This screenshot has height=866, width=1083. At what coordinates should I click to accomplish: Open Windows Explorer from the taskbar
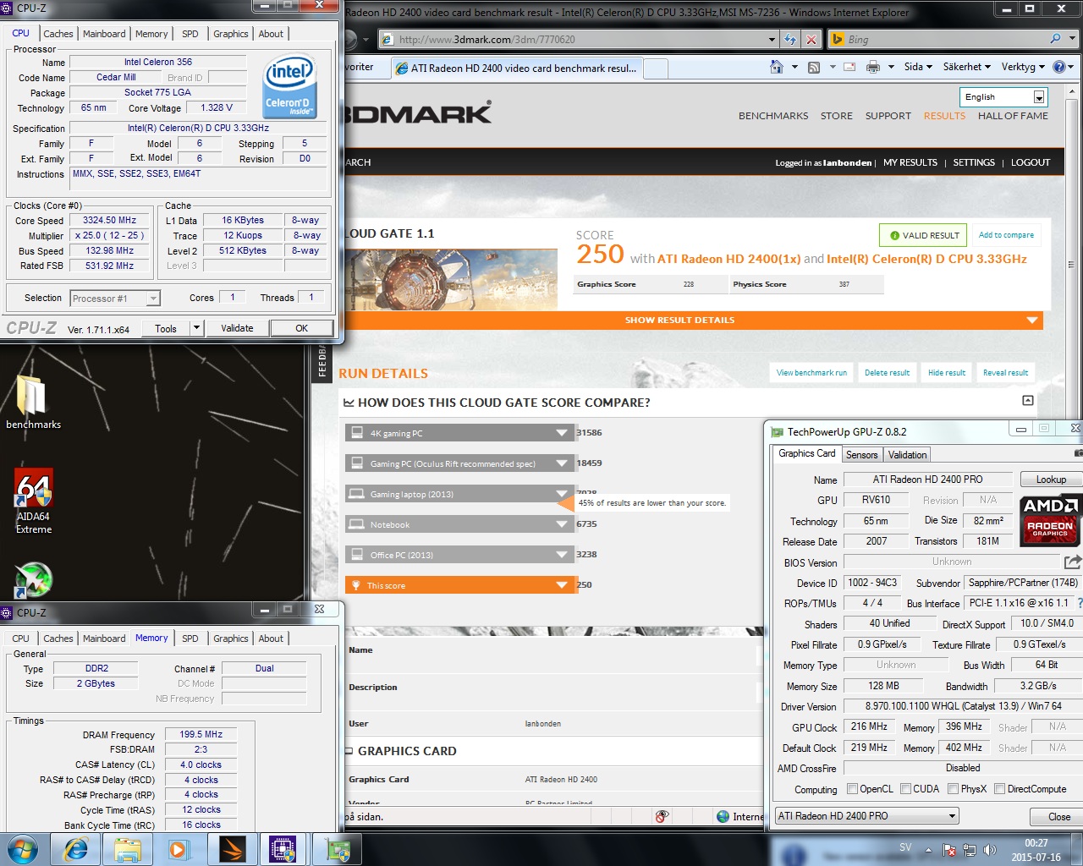[x=128, y=848]
